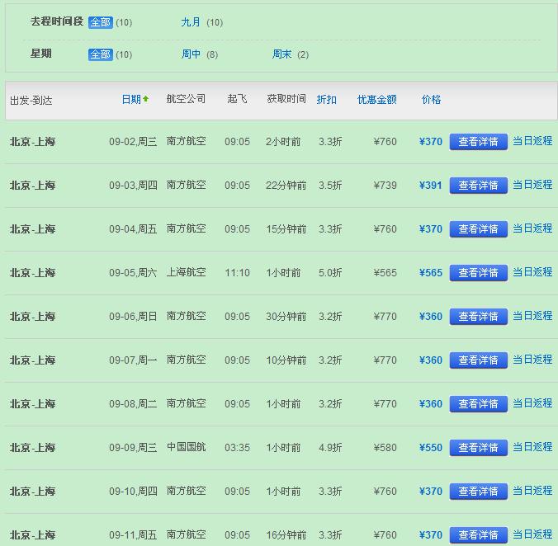Click the 15分钟前 retrieval time
Image resolution: width=558 pixels, height=546 pixels.
(286, 229)
